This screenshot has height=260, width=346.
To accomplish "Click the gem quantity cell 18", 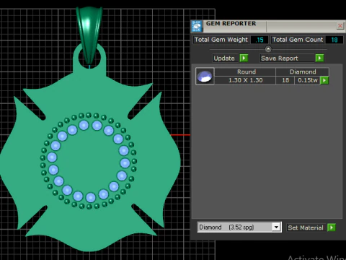I will point(285,80).
